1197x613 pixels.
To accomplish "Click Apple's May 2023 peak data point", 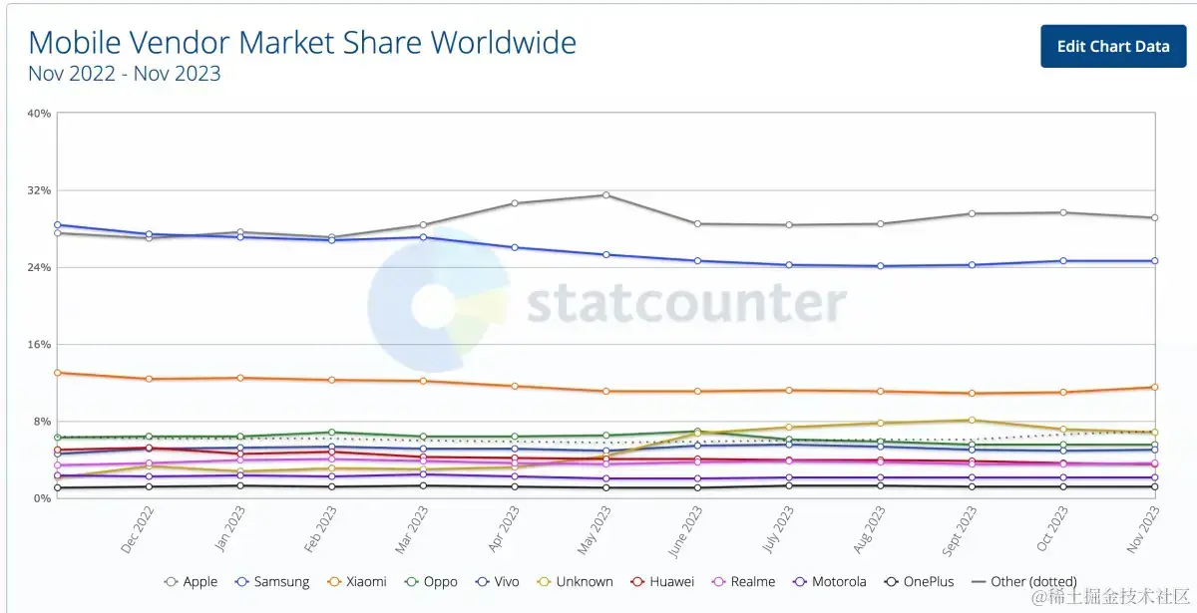I will pos(605,194).
